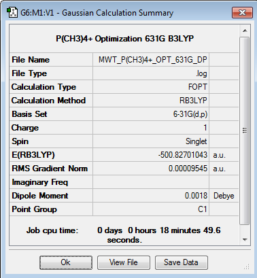Click the GaussView icon in title bar

(x=12, y=13)
